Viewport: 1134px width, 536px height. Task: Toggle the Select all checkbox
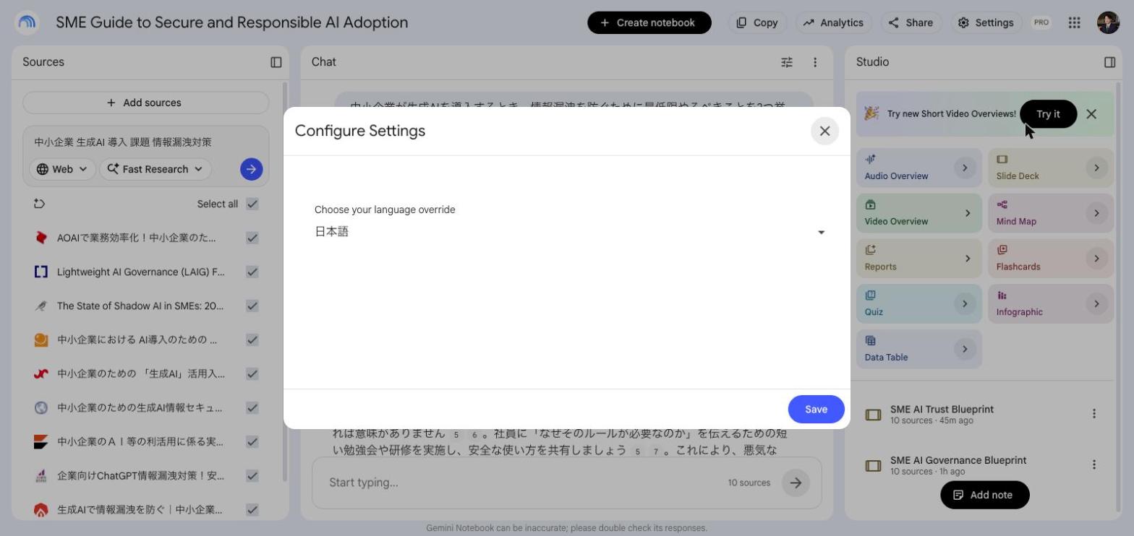(252, 204)
